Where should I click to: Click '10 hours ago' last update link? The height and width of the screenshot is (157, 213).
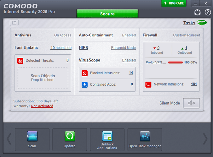click(x=61, y=48)
